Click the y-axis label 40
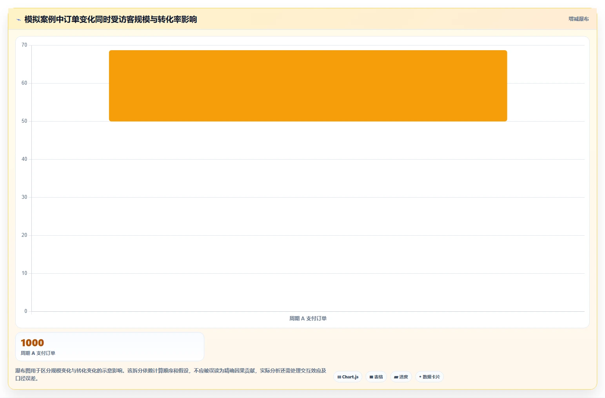Viewport: 605px width, 398px height. click(24, 159)
